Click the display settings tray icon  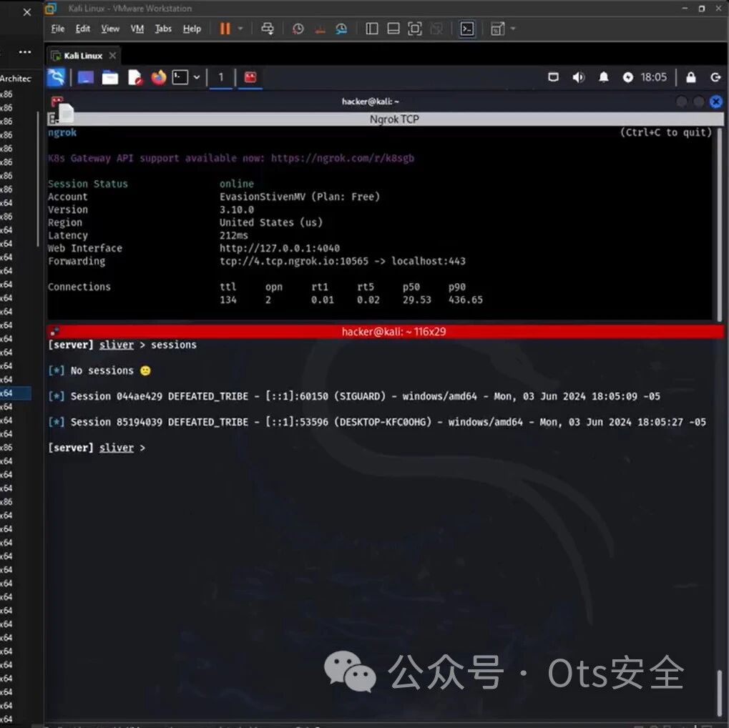(x=553, y=77)
